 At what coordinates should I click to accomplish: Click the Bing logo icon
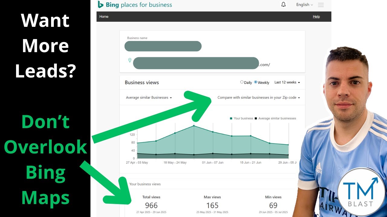[x=101, y=5]
